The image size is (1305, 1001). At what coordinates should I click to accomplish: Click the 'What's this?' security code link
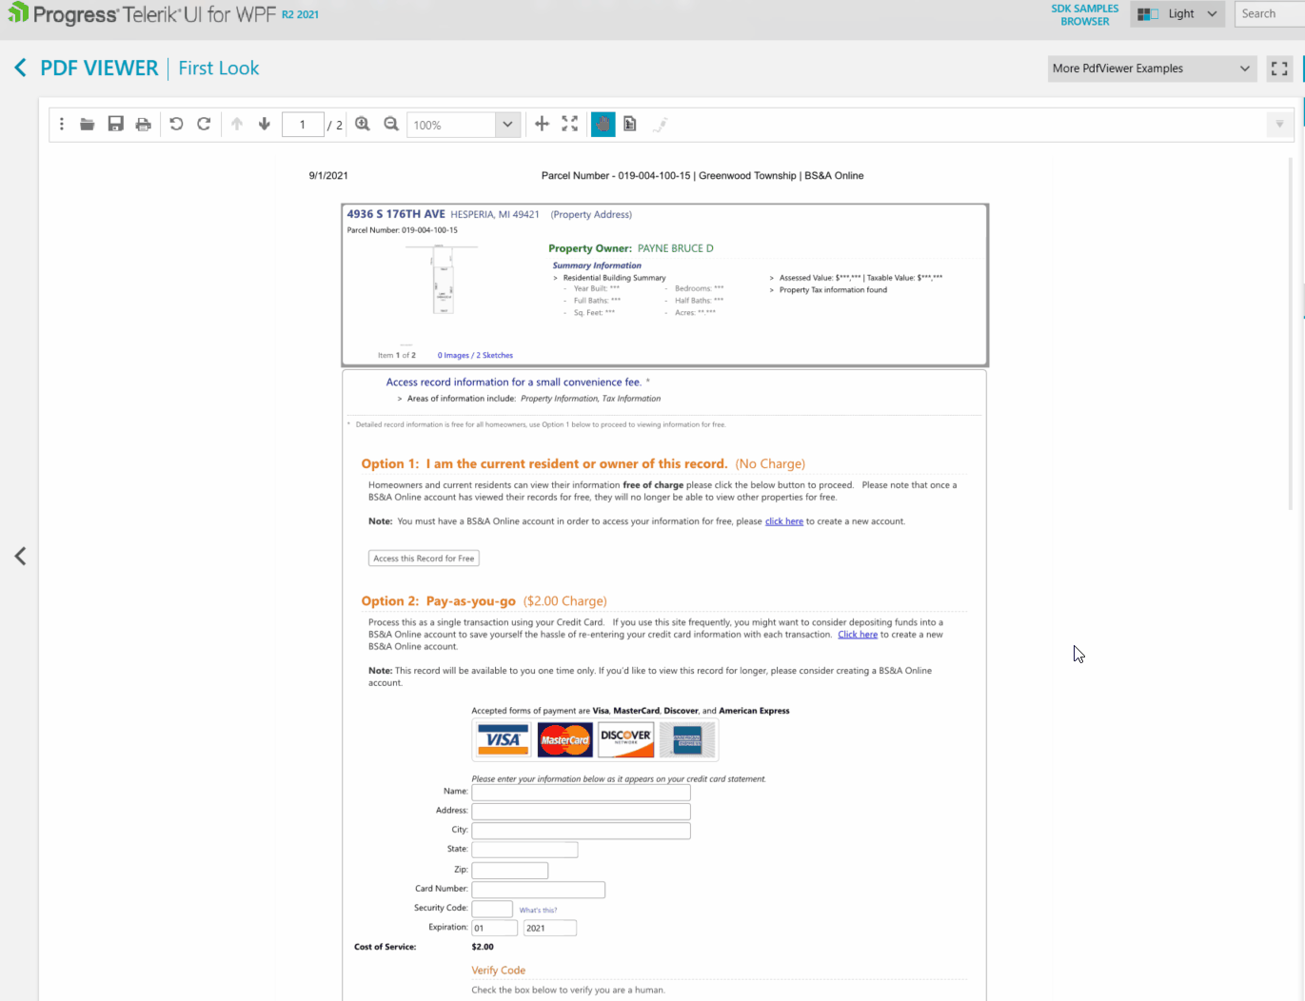point(538,911)
